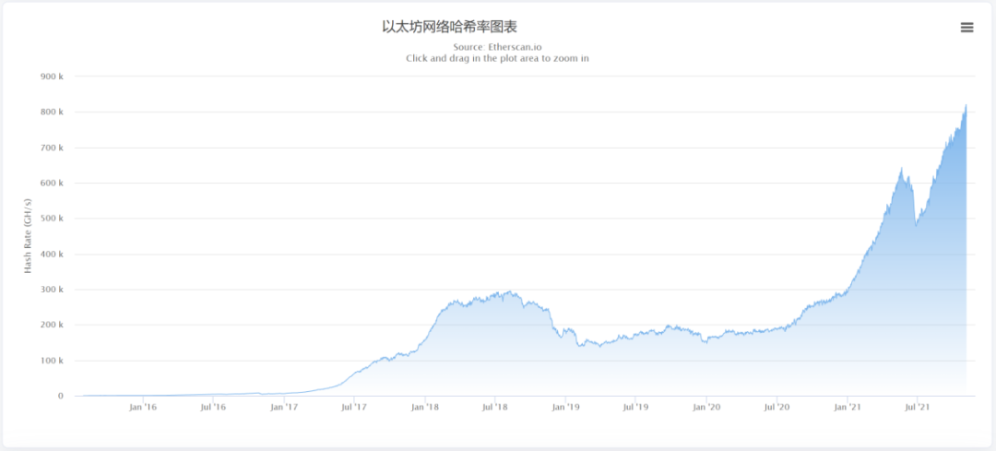Click the Jan '21 x-axis label
The height and width of the screenshot is (451, 996).
click(848, 407)
